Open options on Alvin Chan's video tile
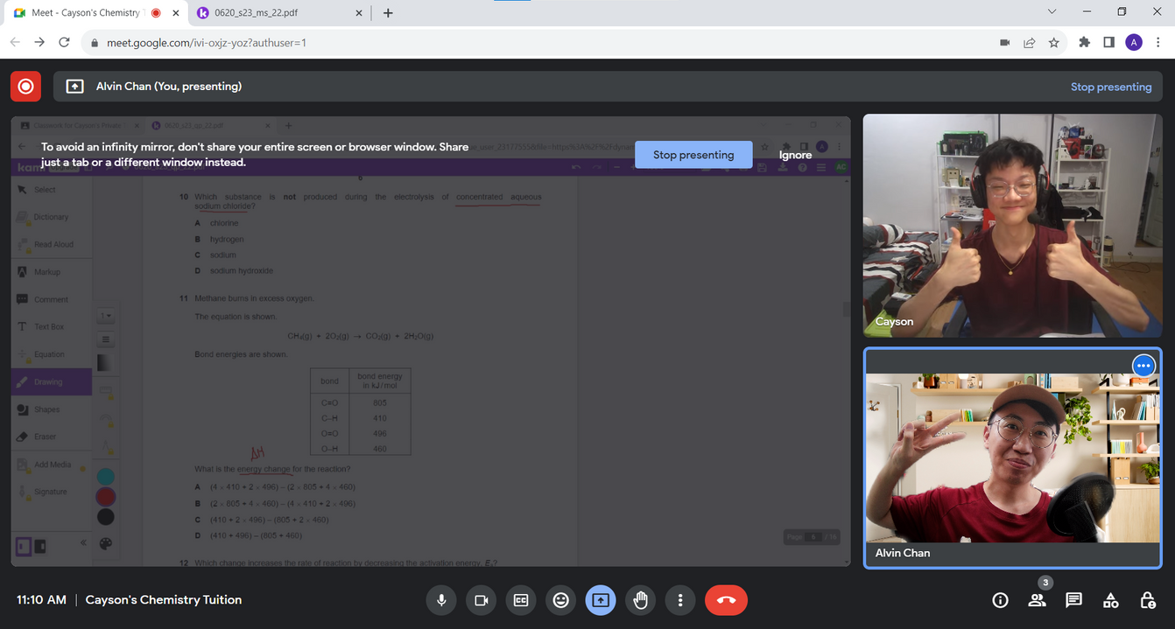This screenshot has width=1175, height=629. click(1143, 366)
